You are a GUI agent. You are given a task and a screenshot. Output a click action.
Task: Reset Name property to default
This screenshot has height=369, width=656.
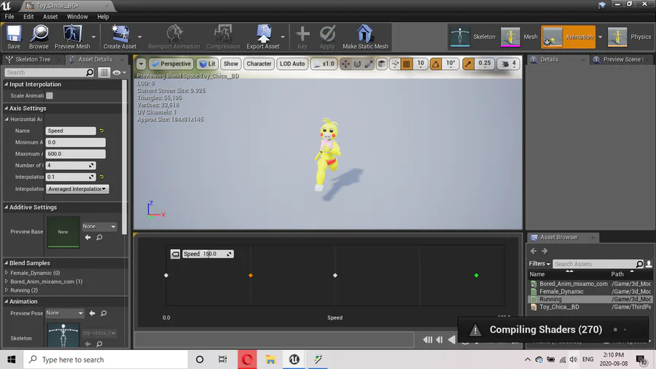[x=101, y=131]
